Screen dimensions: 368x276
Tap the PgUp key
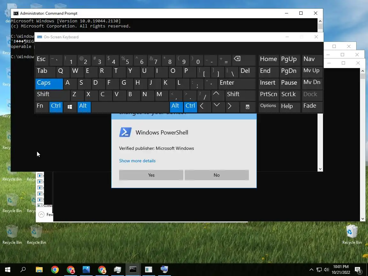click(290, 60)
